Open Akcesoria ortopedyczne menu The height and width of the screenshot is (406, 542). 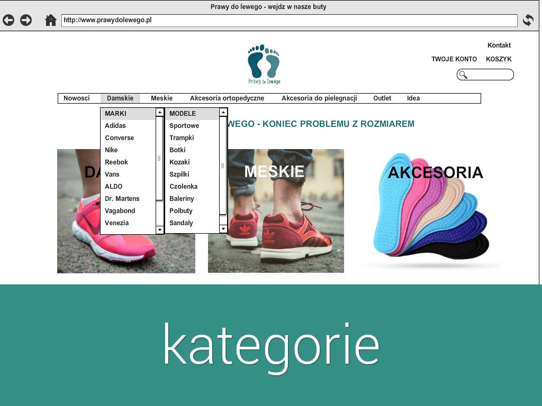[x=227, y=98]
